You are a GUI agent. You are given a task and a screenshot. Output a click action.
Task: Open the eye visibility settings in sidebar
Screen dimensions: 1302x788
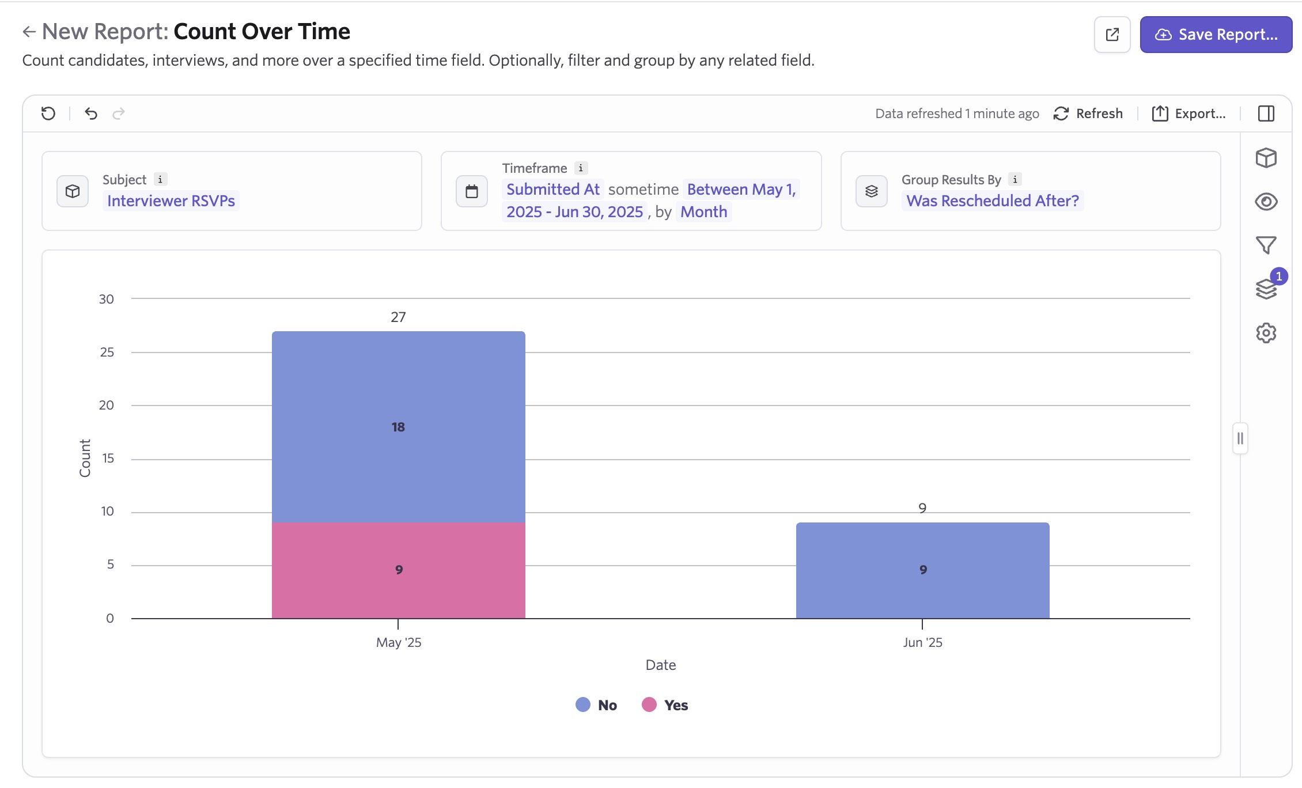1266,202
